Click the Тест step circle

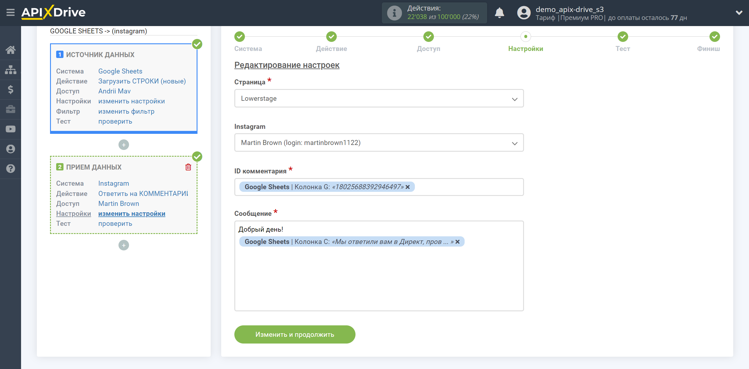tap(623, 37)
